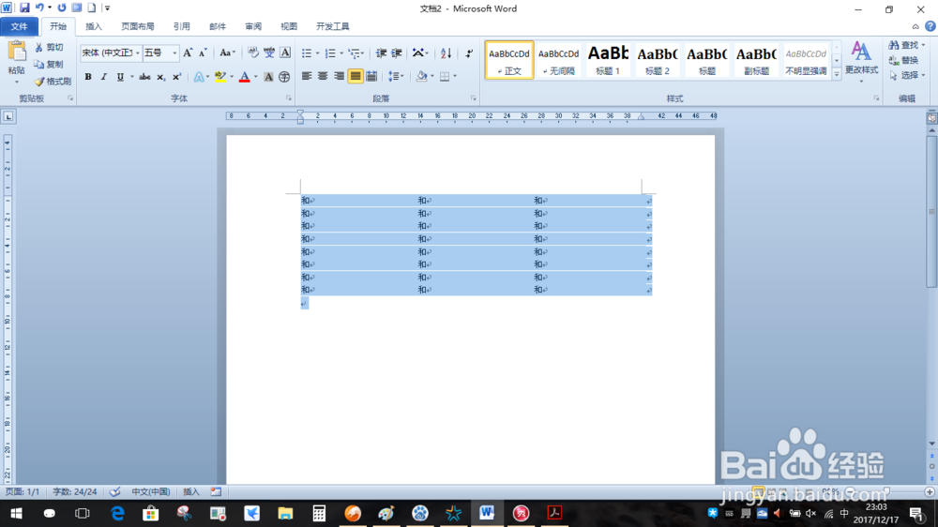This screenshot has height=527, width=938.
Task: Switch to the 页面布局 (Page Layout) tab
Action: [138, 26]
